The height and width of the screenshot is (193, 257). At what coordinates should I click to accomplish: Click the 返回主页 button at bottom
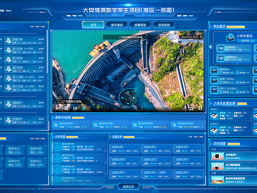(x=128, y=187)
